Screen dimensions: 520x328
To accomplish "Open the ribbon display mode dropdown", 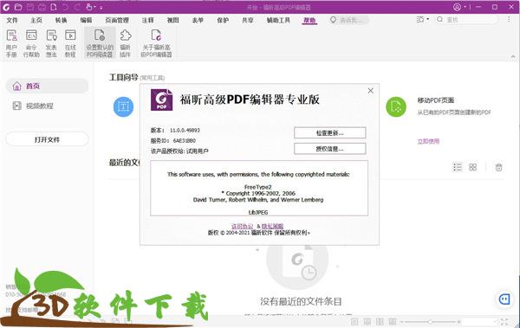I will (x=423, y=20).
